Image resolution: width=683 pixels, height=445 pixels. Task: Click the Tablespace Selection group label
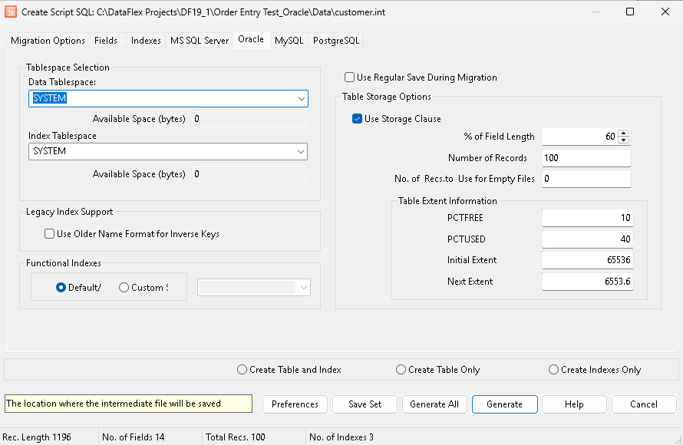pyautogui.click(x=68, y=68)
